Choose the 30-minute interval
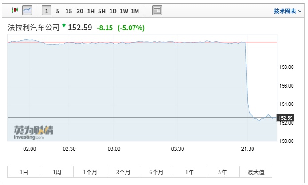Image resolution: width=308 pixels, height=185 pixels. coord(79,10)
